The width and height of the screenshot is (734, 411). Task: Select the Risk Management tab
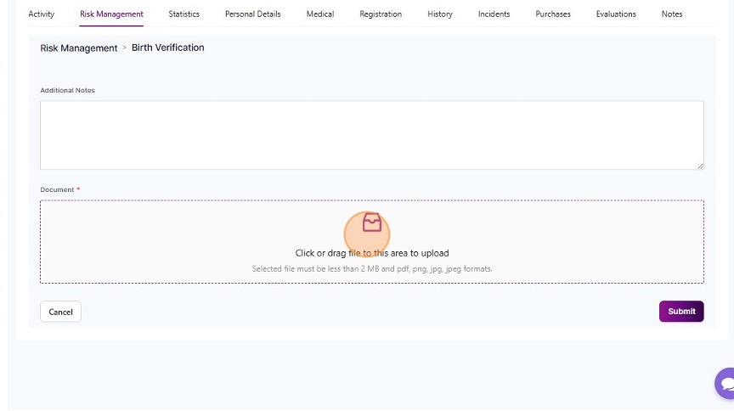click(x=111, y=14)
